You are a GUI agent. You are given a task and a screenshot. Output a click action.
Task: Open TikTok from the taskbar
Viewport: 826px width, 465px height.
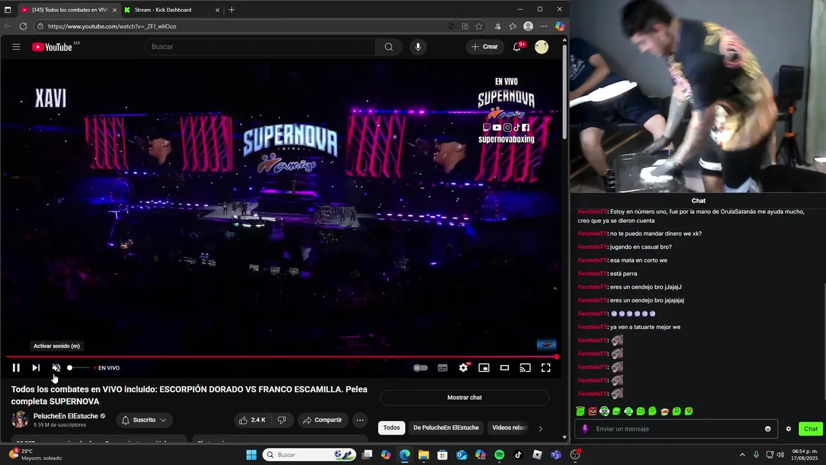click(x=518, y=455)
